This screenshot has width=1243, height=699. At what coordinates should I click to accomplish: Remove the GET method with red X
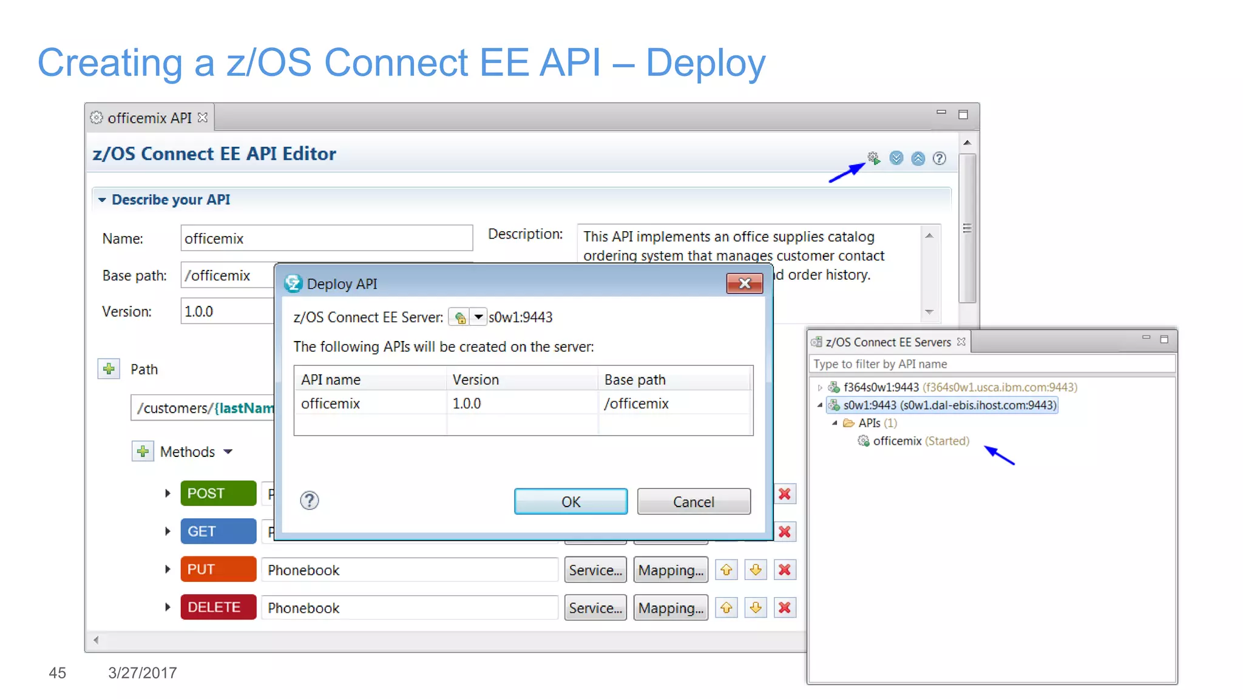click(785, 532)
